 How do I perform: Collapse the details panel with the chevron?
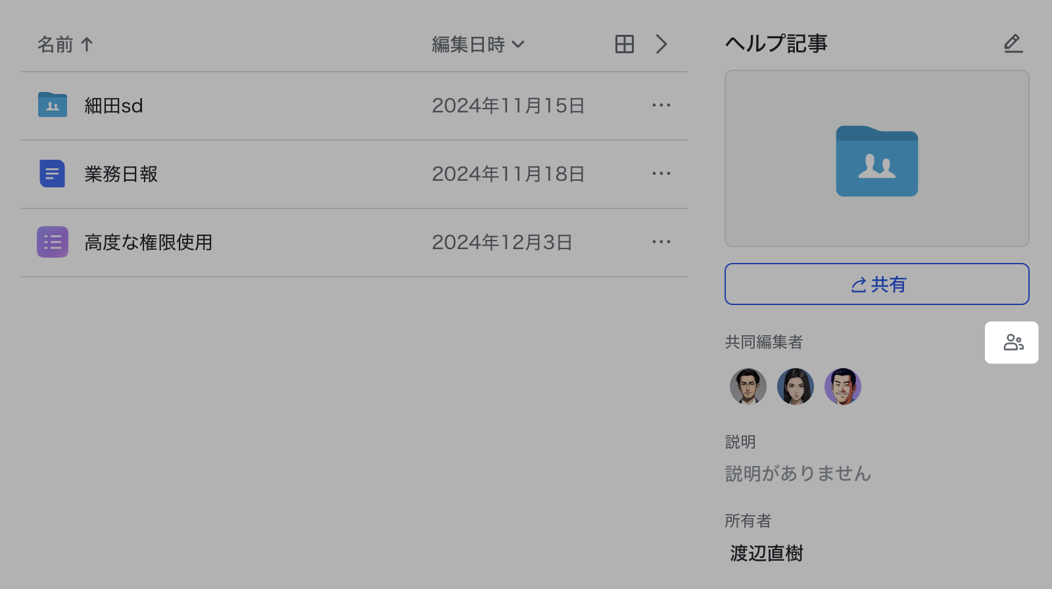661,44
